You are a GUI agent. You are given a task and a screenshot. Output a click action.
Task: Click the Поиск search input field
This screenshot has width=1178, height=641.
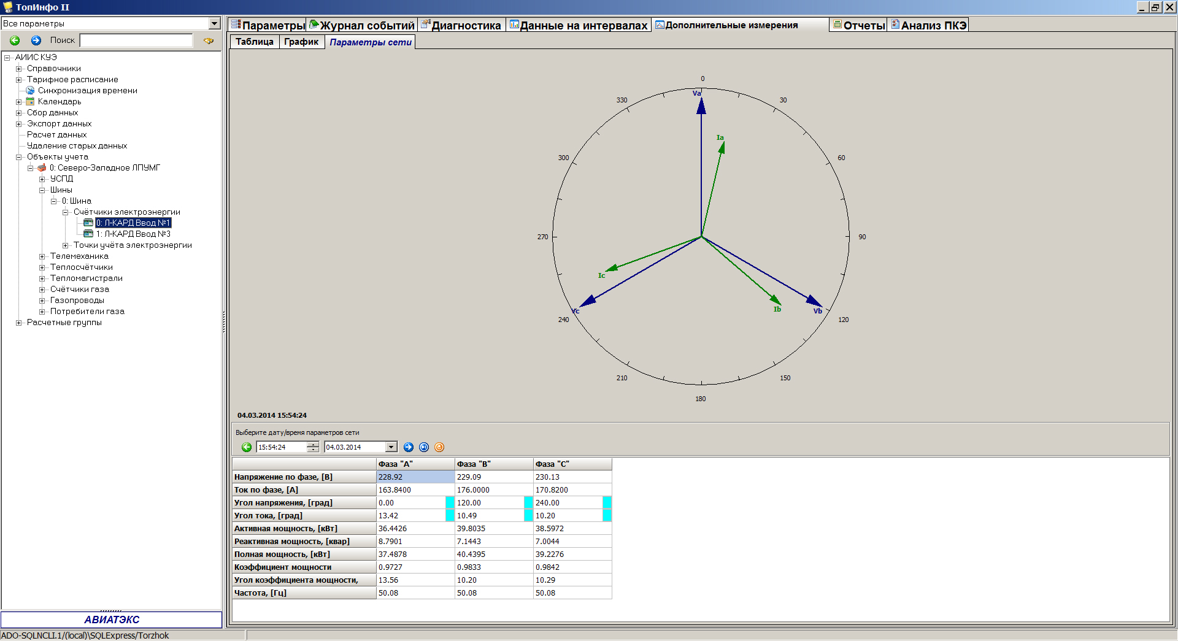136,40
